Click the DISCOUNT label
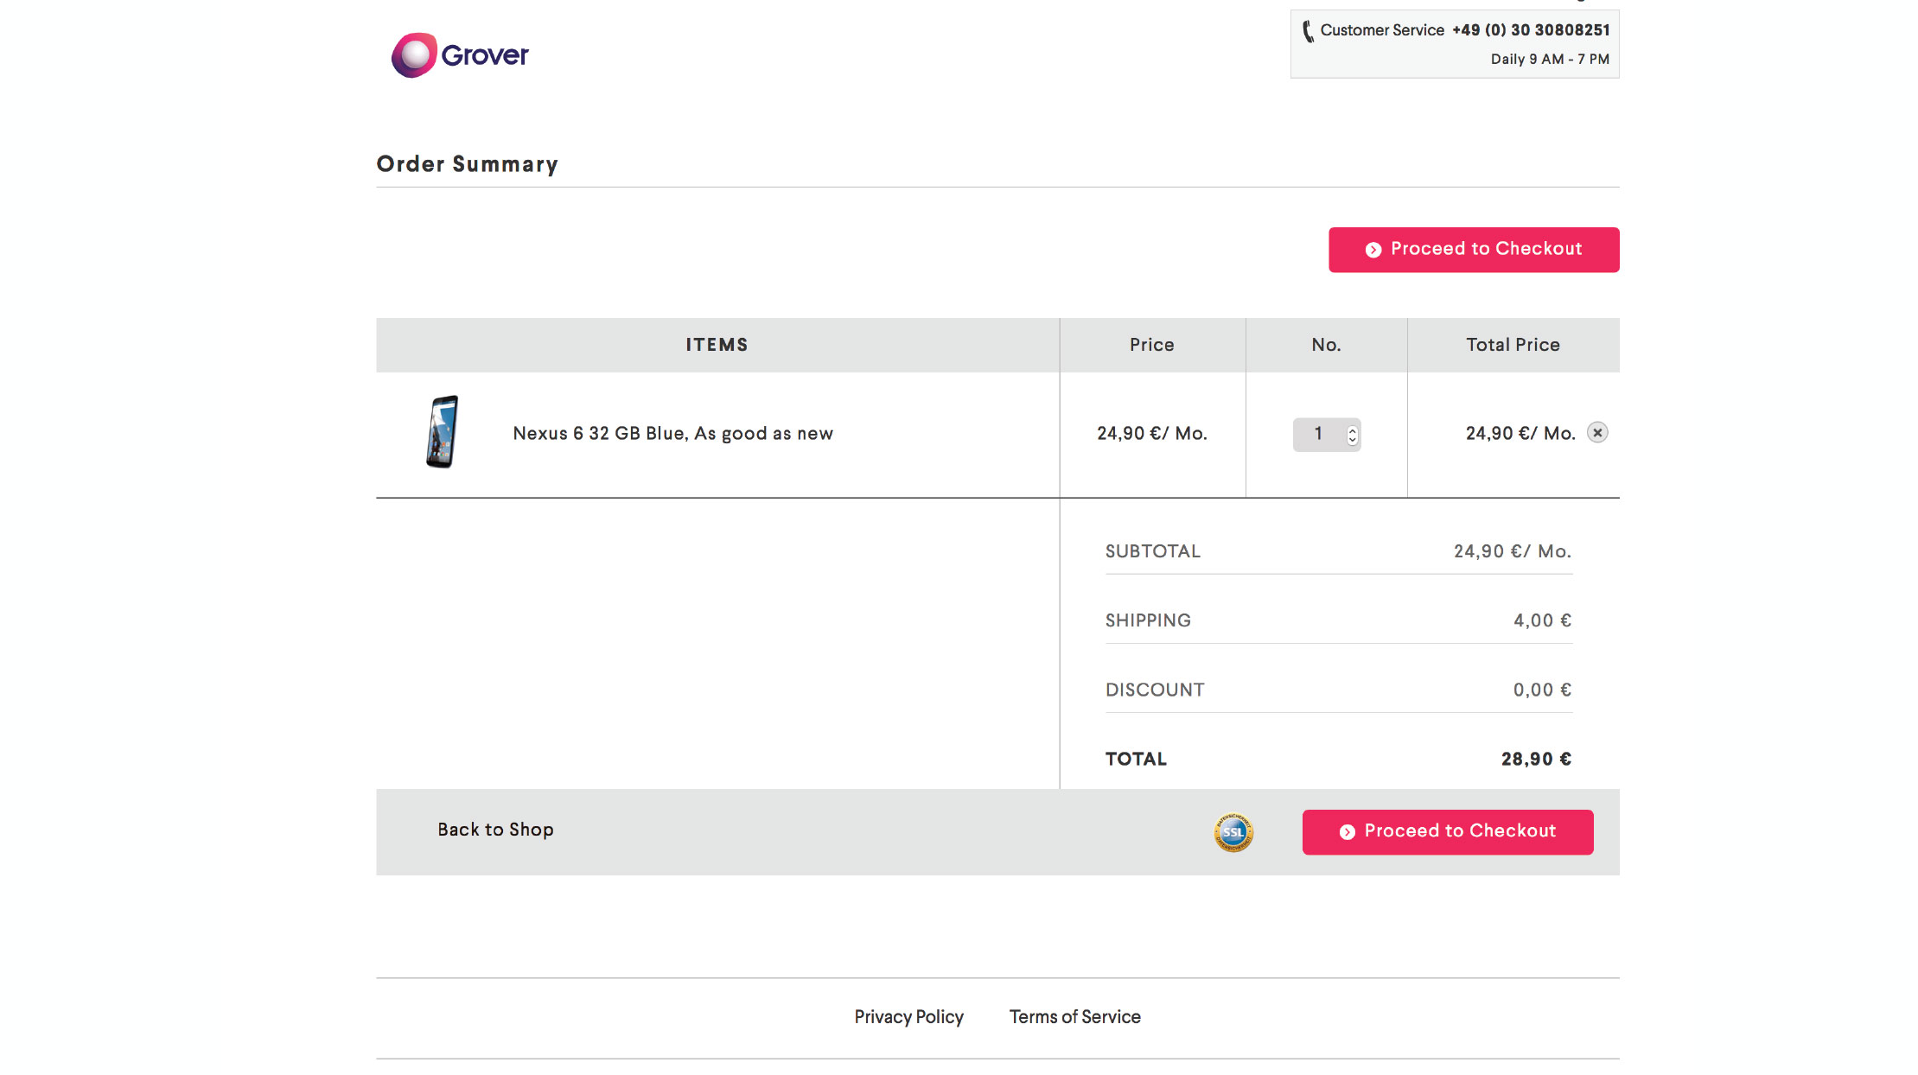The height and width of the screenshot is (1075, 1918). 1155,690
